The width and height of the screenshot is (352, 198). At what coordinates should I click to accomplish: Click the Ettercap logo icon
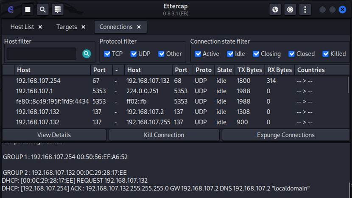[11, 10]
